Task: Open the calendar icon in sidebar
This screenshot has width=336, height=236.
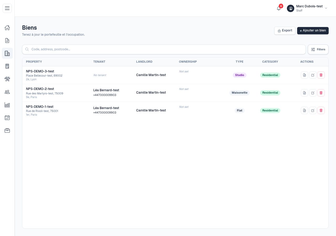Action: coord(7,117)
